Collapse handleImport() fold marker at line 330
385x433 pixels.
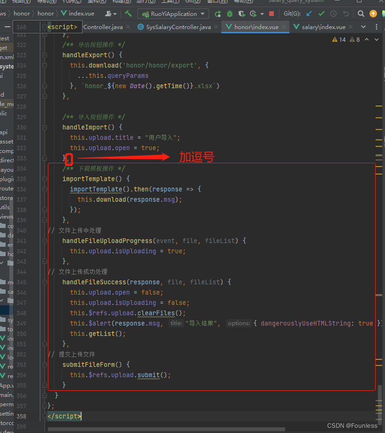pos(45,127)
